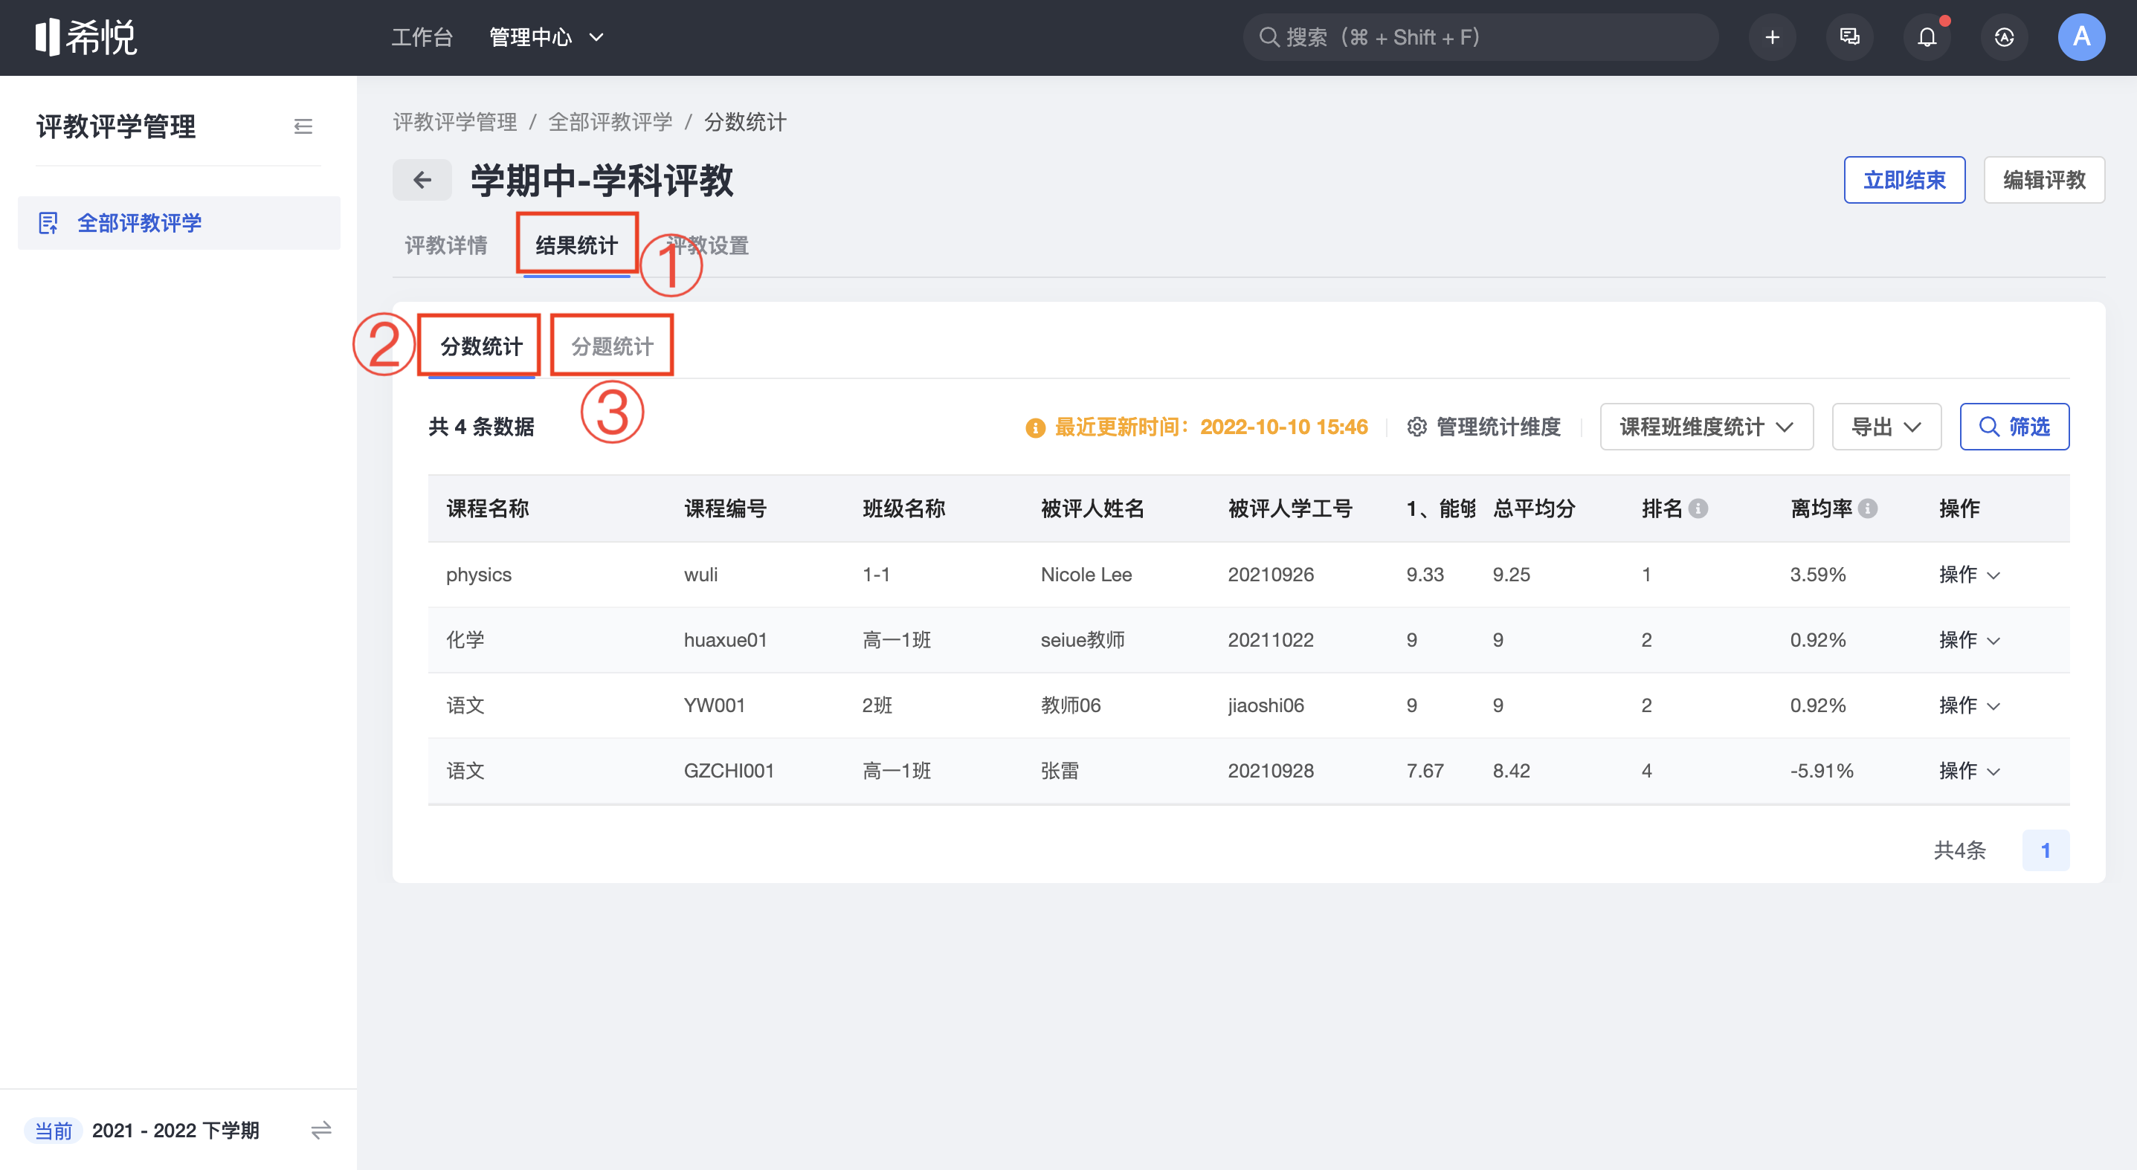Switch to 评教设置 tab
2137x1170 pixels.
[708, 245]
